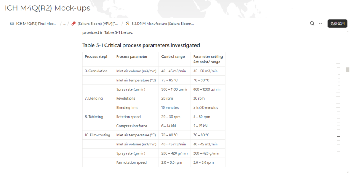Jump to the highlighted dark outline marker

(339, 137)
